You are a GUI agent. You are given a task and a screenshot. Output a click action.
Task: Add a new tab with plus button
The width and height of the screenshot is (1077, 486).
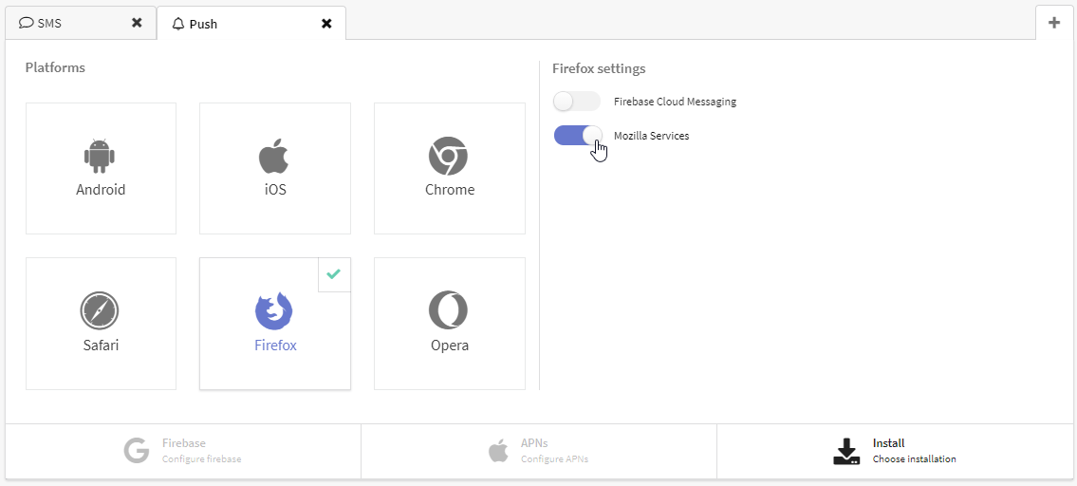1054,23
